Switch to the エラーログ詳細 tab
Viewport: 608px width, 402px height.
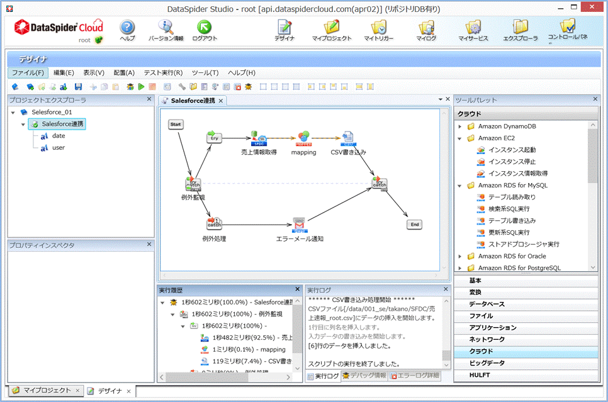tap(415, 375)
